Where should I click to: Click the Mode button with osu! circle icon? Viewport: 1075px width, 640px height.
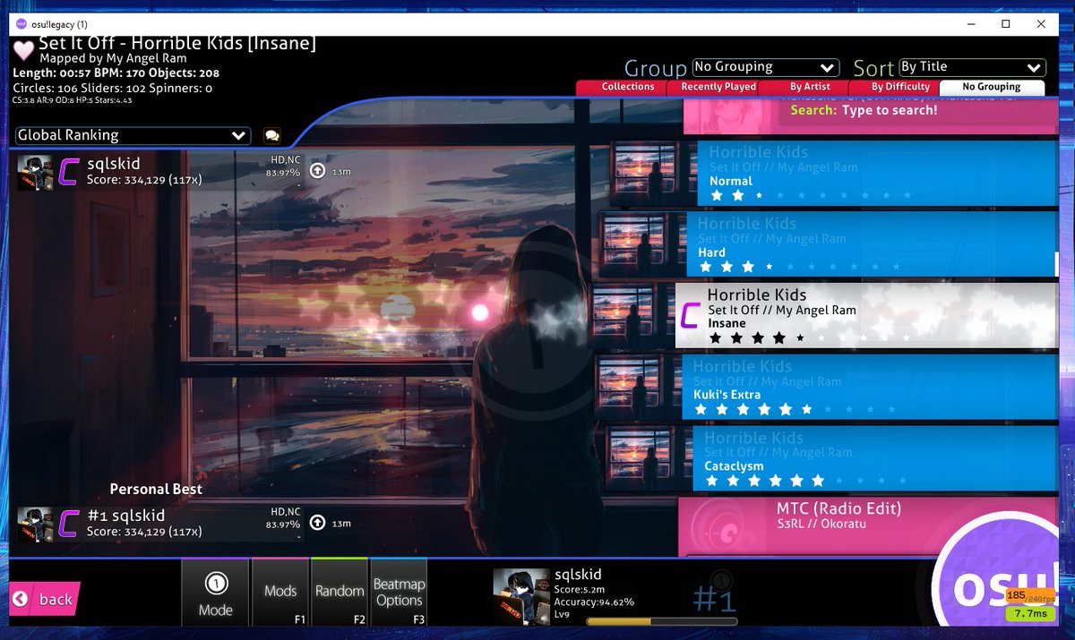(215, 593)
